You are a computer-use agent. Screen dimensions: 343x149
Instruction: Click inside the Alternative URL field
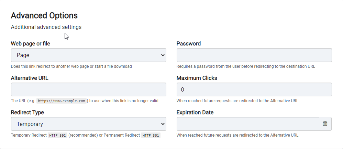point(89,89)
